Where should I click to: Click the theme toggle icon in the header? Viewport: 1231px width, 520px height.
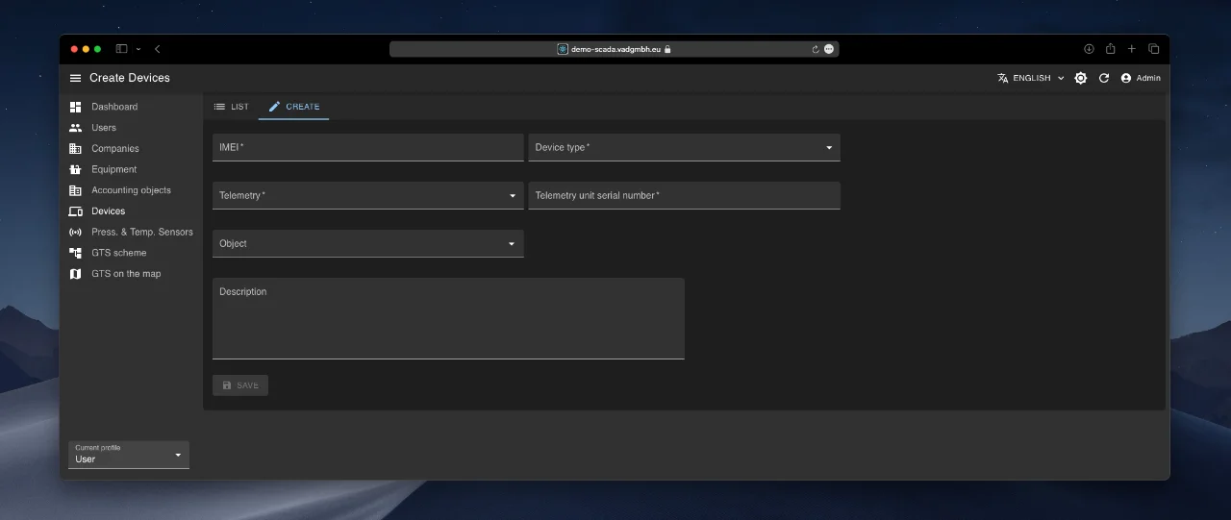tap(1080, 78)
